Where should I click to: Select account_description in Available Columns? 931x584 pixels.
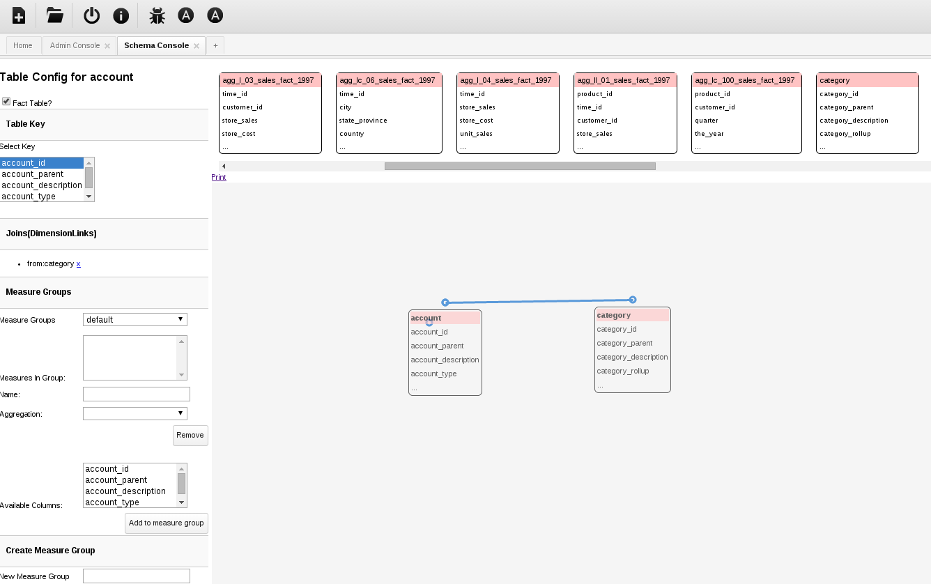(130, 491)
